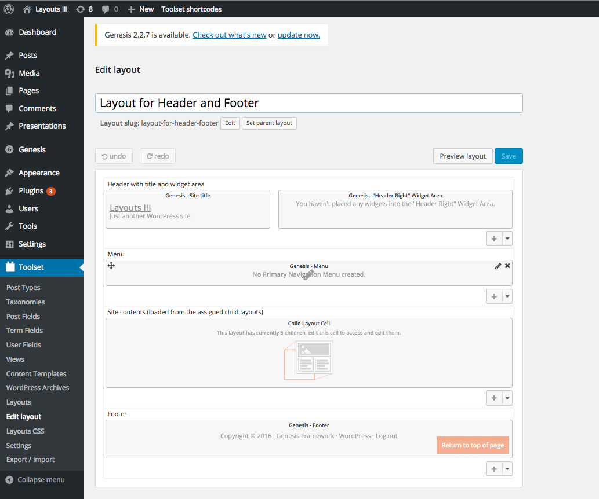Click the undo button
This screenshot has width=599, height=499.
114,156
